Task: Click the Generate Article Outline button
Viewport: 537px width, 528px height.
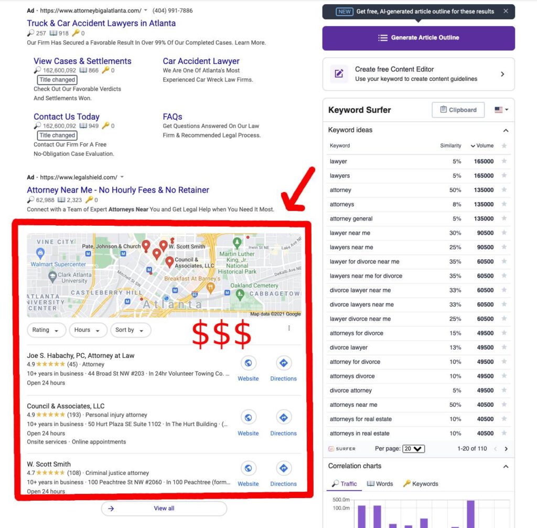Action: click(x=418, y=37)
